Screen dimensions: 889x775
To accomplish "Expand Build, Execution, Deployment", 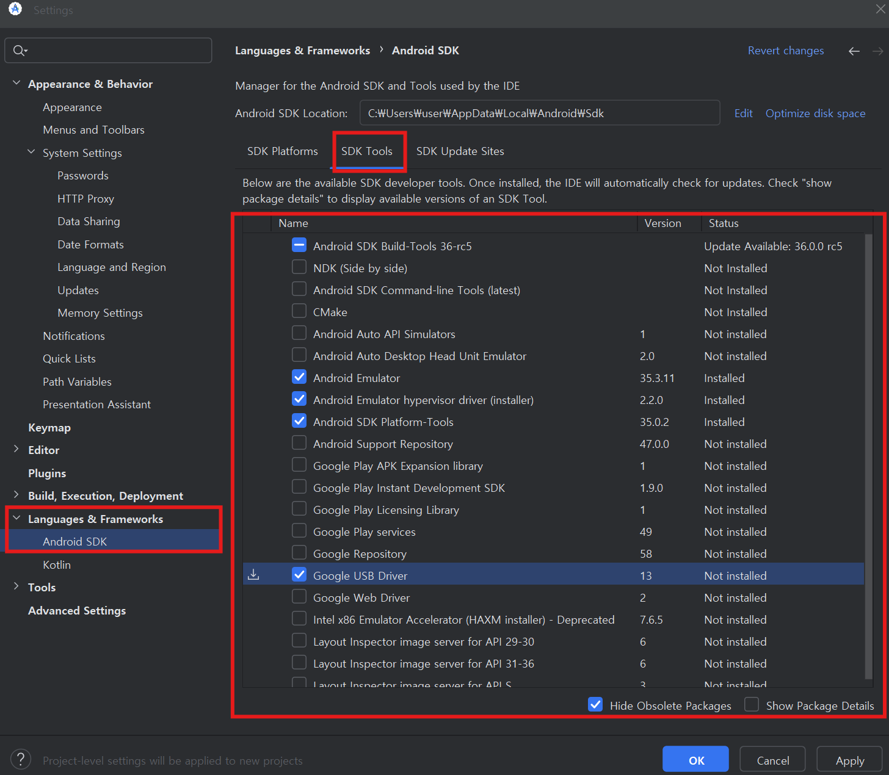I will click(16, 495).
